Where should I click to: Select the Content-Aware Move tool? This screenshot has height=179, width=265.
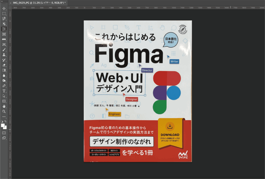[x=4, y=44]
